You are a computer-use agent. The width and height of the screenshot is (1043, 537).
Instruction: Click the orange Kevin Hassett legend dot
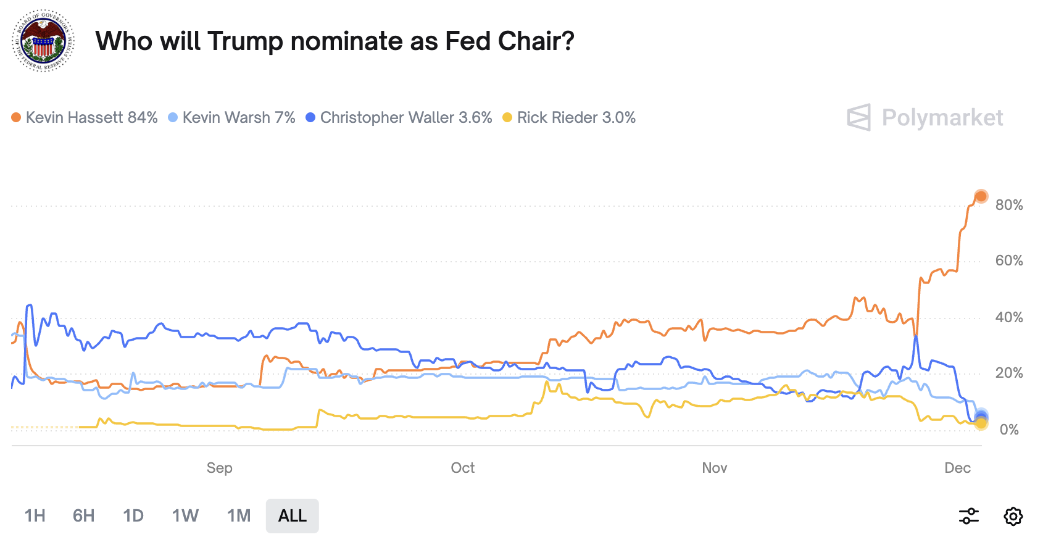(x=16, y=117)
